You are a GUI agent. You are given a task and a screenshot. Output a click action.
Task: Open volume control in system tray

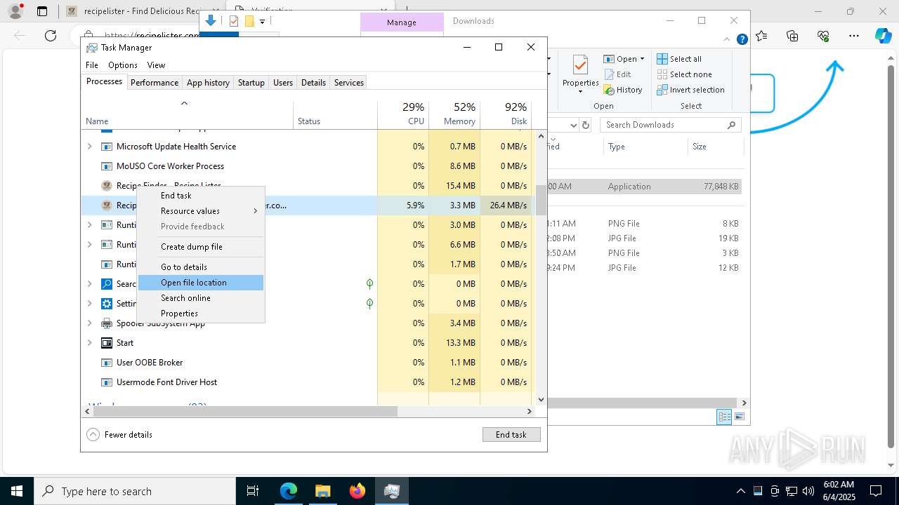pos(808,491)
